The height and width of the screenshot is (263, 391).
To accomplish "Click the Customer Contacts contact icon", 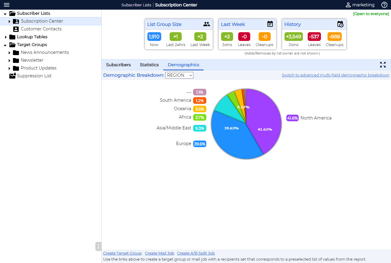I will 16,29.
